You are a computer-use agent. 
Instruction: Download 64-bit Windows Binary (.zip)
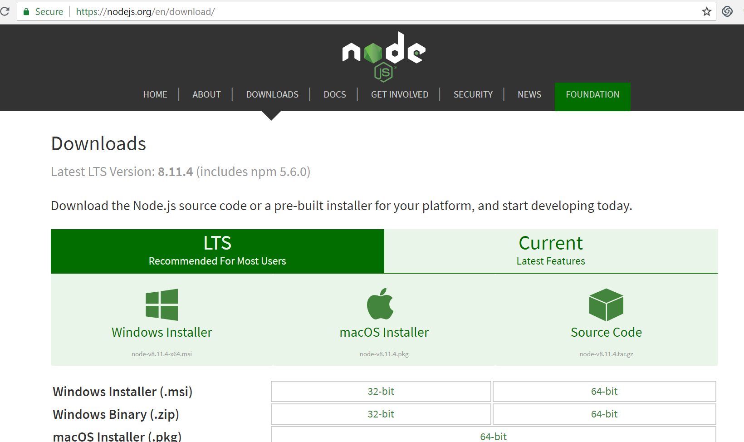tap(604, 414)
